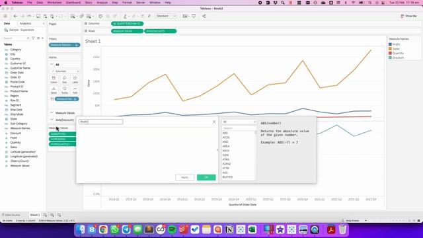Click the calculation name input field
Viewport: 423px width, 238px height.
tap(101, 122)
